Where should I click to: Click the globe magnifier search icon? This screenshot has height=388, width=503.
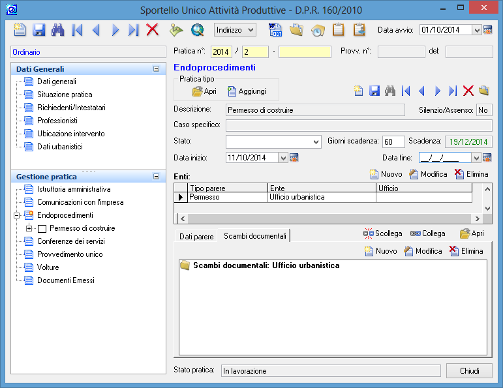197,30
